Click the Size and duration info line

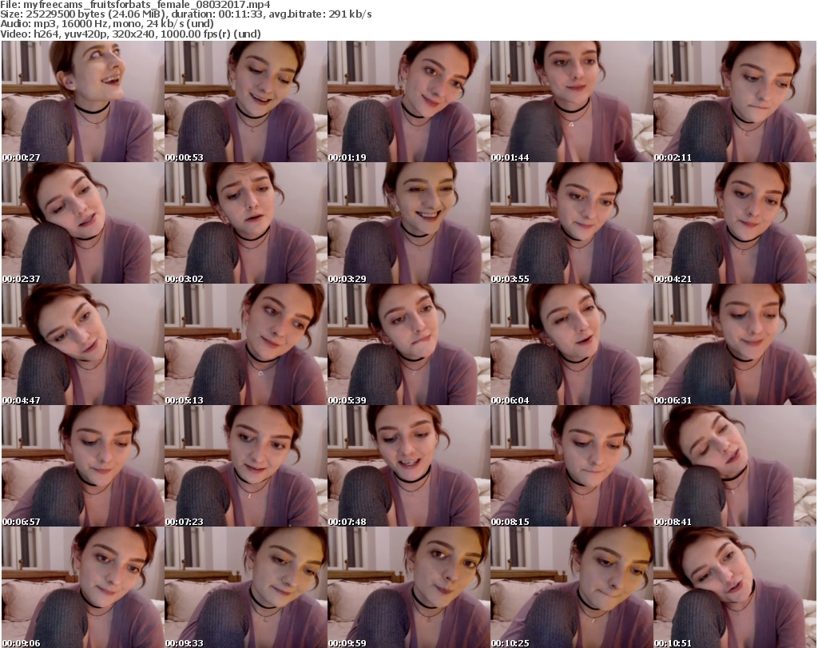pos(185,14)
